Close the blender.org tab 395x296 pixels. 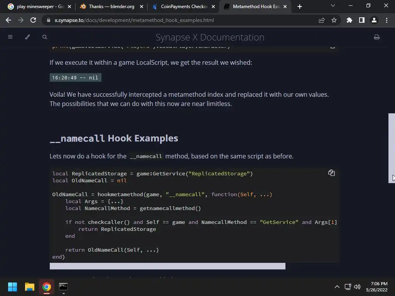tap(142, 7)
